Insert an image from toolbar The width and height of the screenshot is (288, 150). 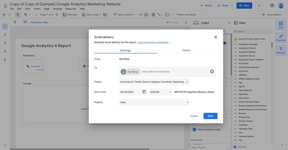click(146, 15)
